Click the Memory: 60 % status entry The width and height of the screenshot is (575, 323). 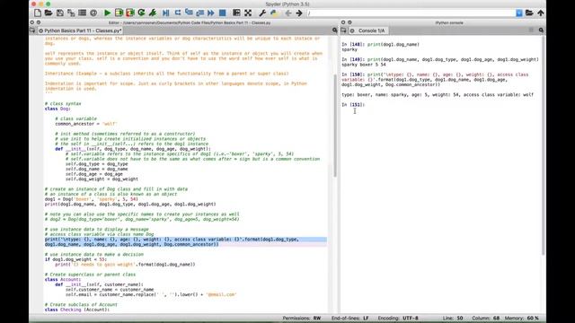tap(521, 319)
